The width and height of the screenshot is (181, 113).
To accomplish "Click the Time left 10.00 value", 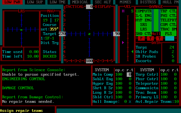I will 33,56.
